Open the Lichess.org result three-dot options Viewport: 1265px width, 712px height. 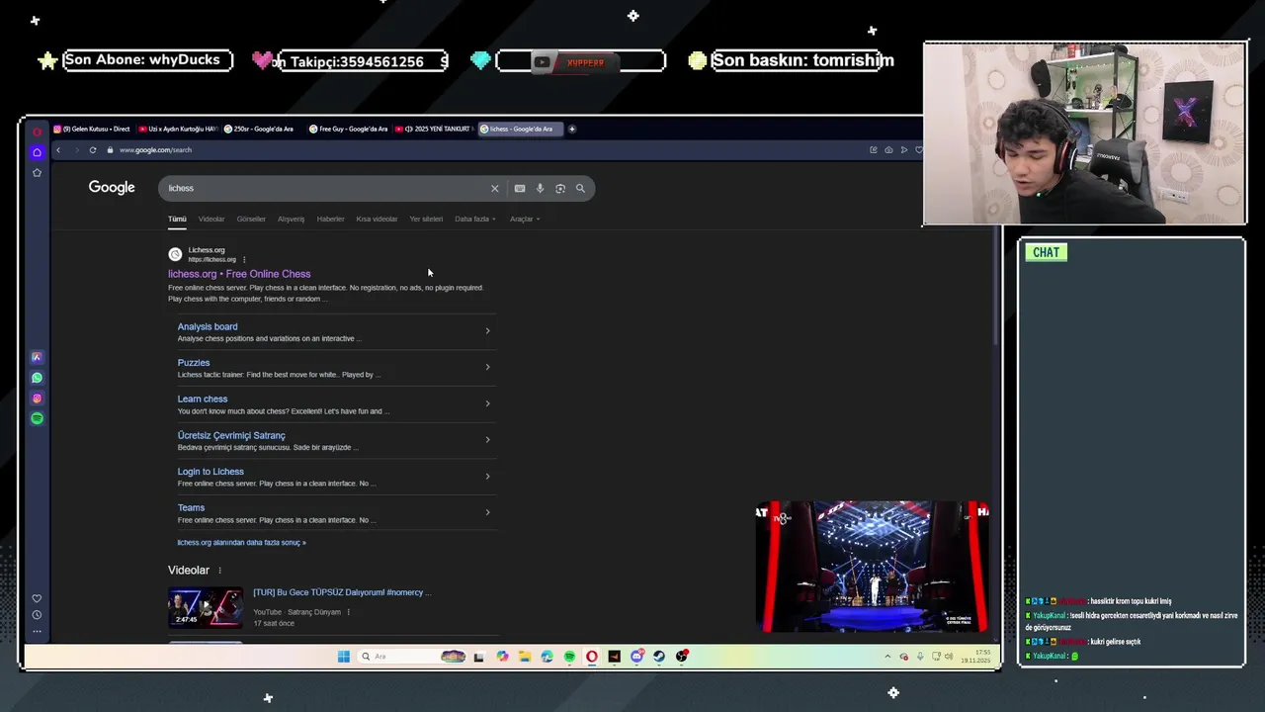(x=244, y=260)
